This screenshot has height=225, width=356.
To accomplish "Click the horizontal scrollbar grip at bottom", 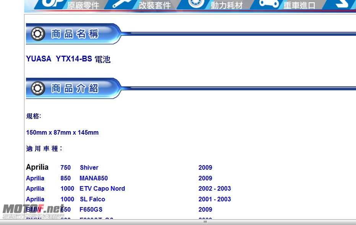I will 205,222.
